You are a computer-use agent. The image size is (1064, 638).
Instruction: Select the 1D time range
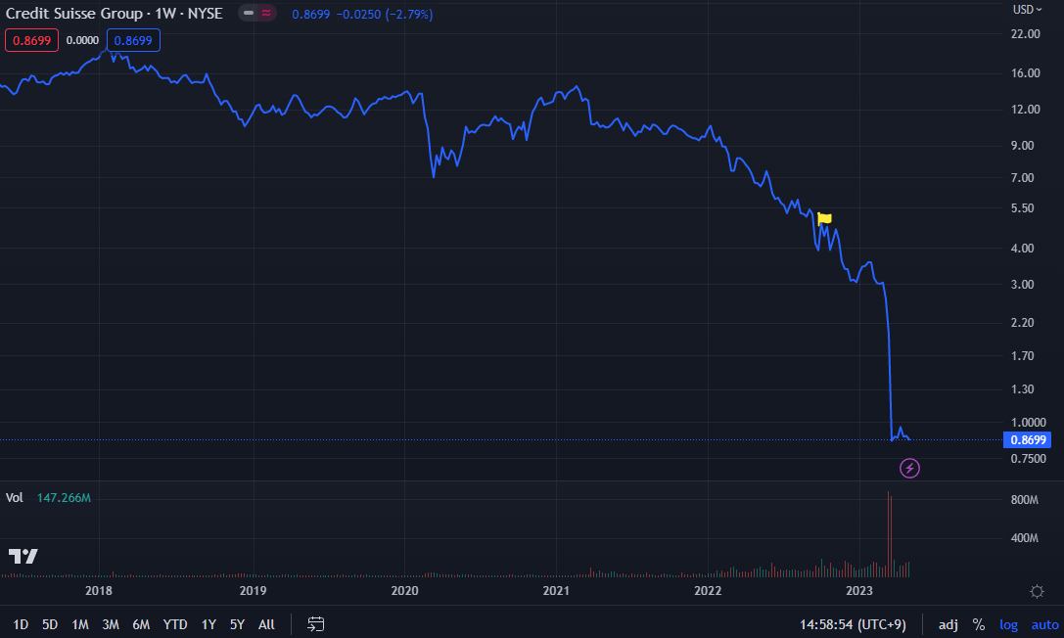click(x=21, y=624)
